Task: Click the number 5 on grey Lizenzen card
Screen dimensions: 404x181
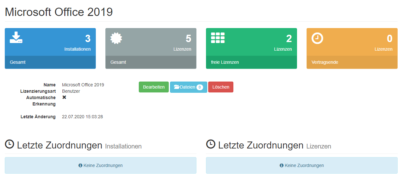Action: (x=188, y=39)
